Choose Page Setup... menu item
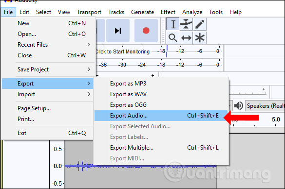Image resolution: width=285 pixels, height=189 pixels. pyautogui.click(x=48, y=108)
